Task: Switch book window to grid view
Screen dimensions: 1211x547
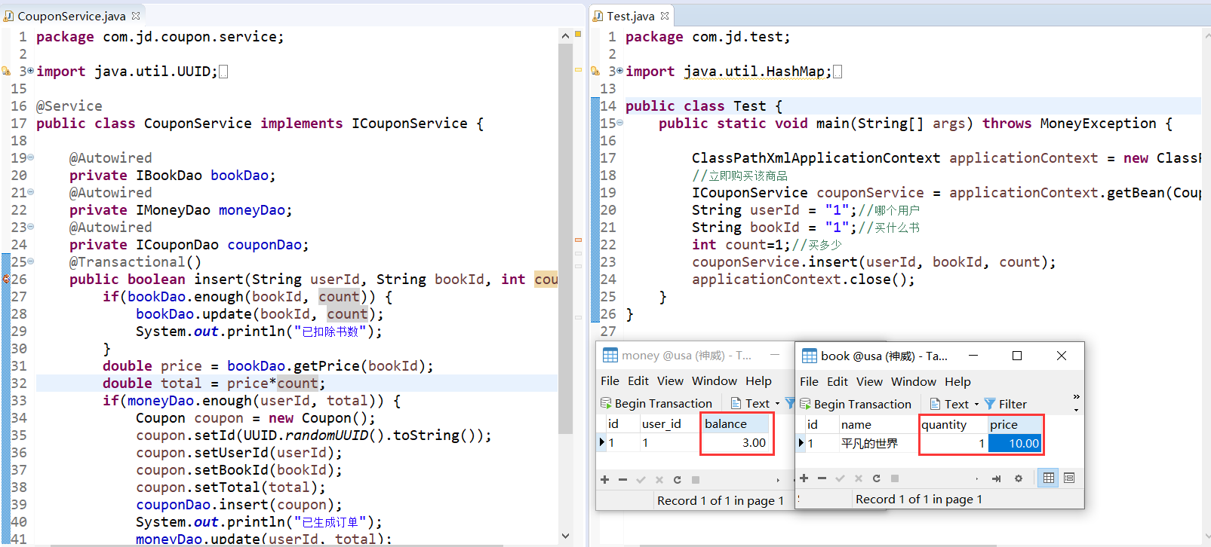Action: click(1049, 478)
